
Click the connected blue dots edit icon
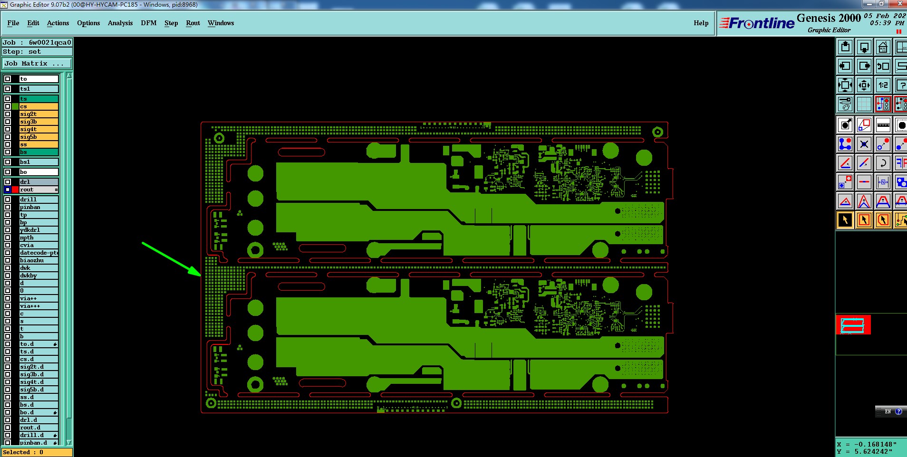pyautogui.click(x=845, y=144)
